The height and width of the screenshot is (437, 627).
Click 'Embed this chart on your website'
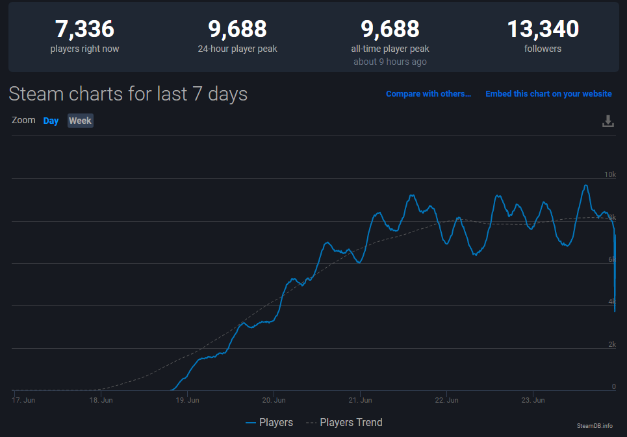(x=548, y=94)
